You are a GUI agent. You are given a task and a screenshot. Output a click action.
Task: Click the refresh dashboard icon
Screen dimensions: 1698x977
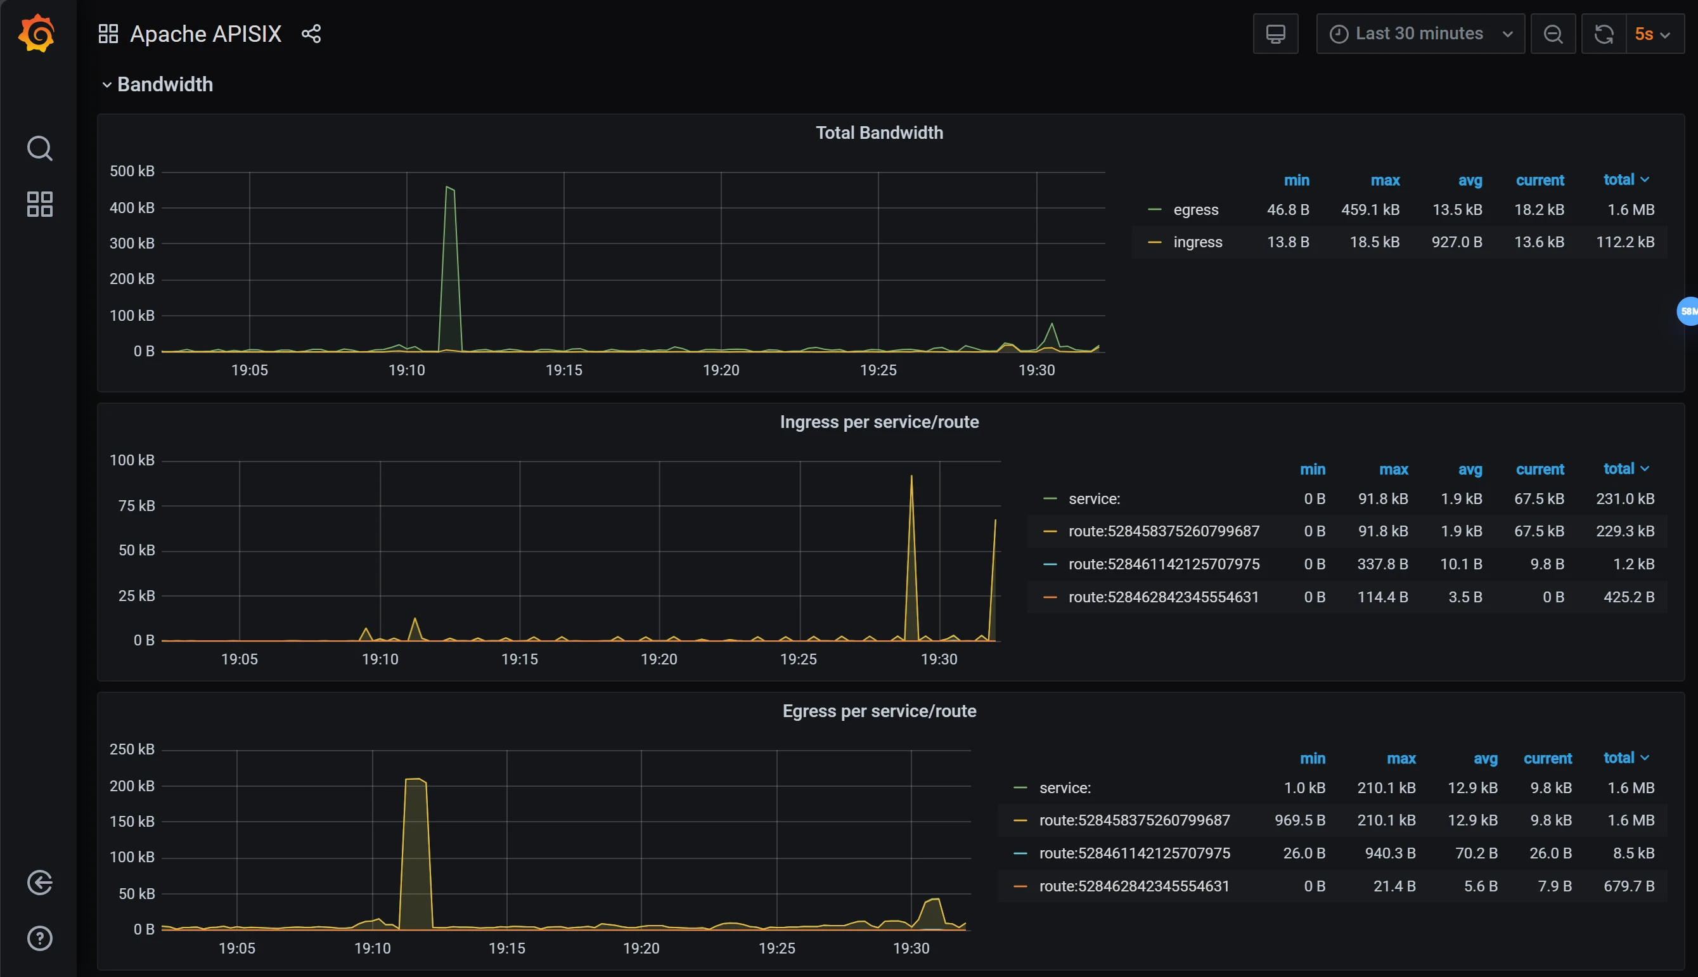1604,34
